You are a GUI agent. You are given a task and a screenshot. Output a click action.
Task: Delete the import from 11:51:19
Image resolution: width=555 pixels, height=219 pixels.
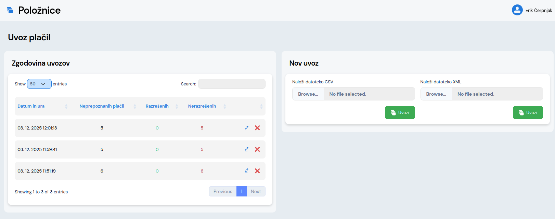[257, 171]
